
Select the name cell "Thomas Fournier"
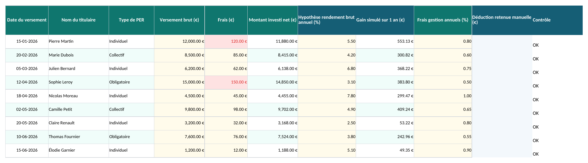pos(78,137)
